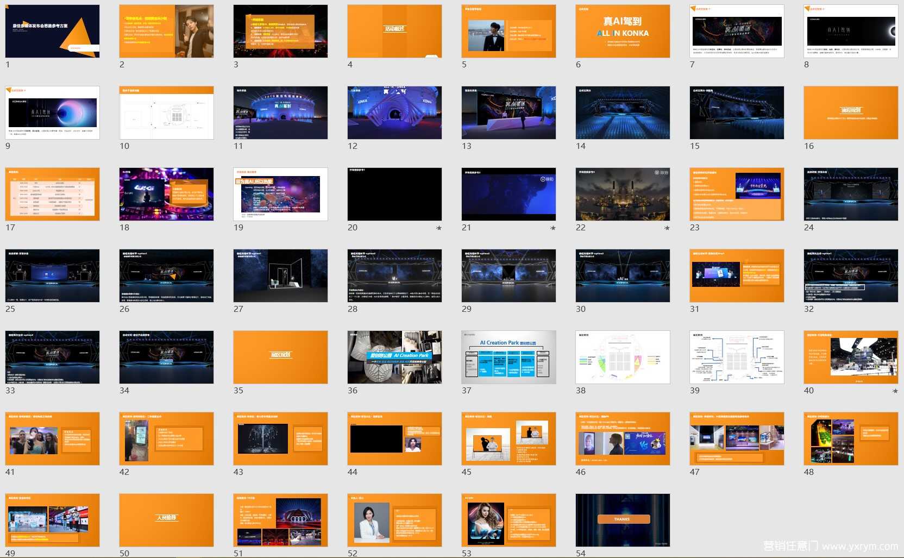Select slide 4 orange section thumbnail
The image size is (904, 558).
394,31
